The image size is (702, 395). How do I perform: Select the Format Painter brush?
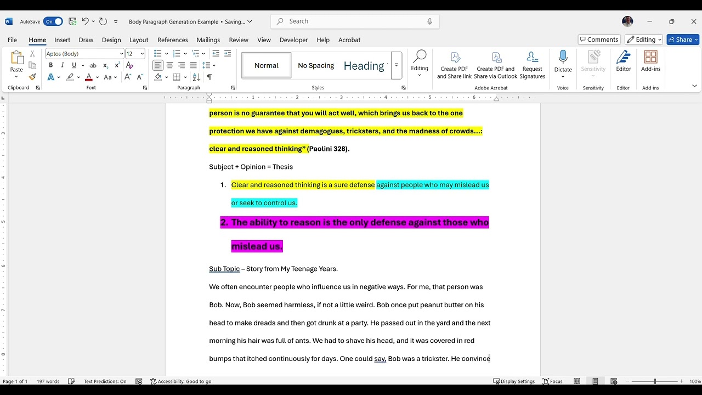point(32,77)
